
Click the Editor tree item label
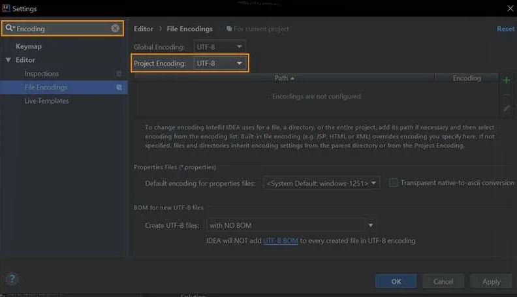click(25, 60)
